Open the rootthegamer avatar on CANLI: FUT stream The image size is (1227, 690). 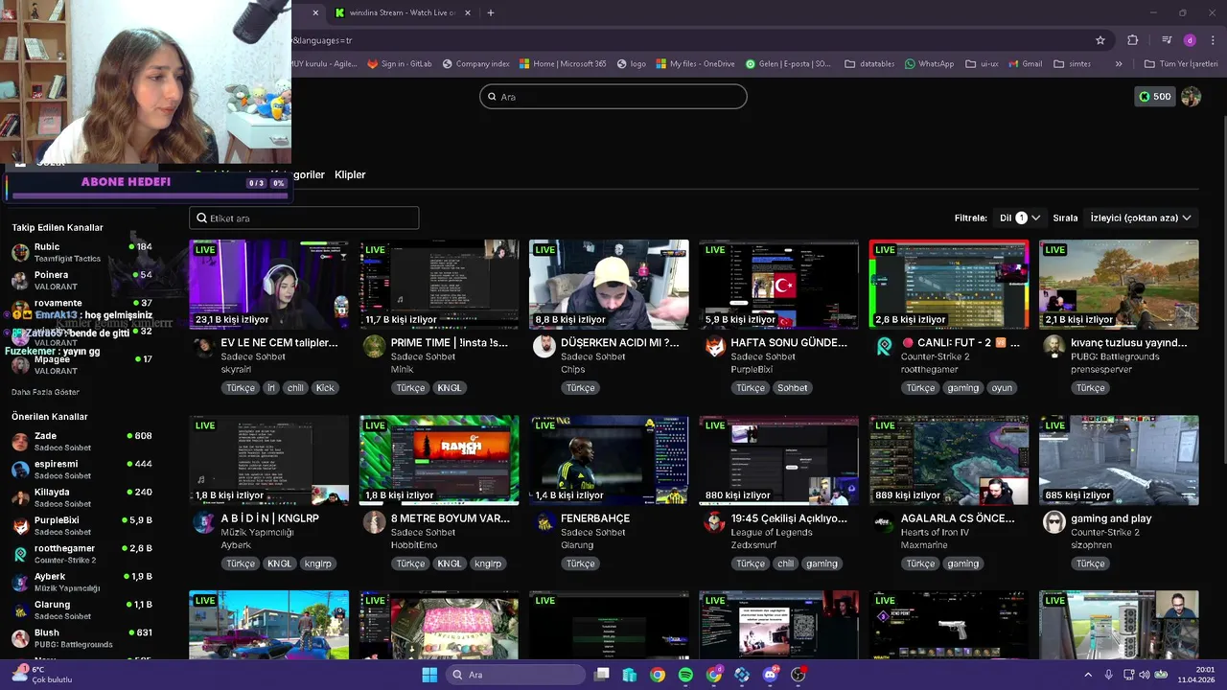tap(884, 347)
